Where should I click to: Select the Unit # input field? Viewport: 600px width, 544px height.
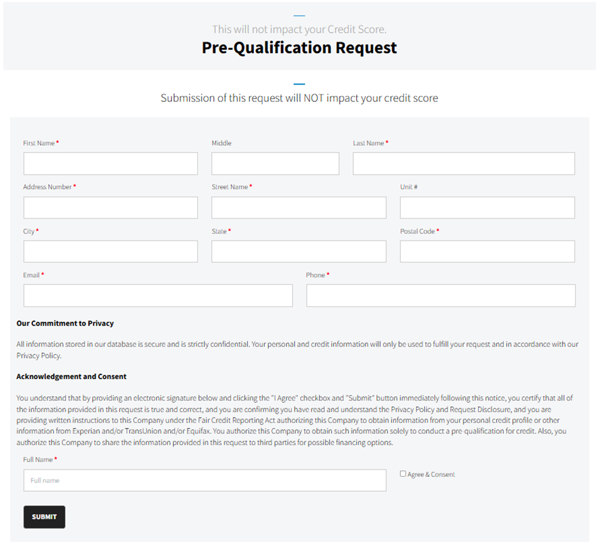tap(487, 207)
